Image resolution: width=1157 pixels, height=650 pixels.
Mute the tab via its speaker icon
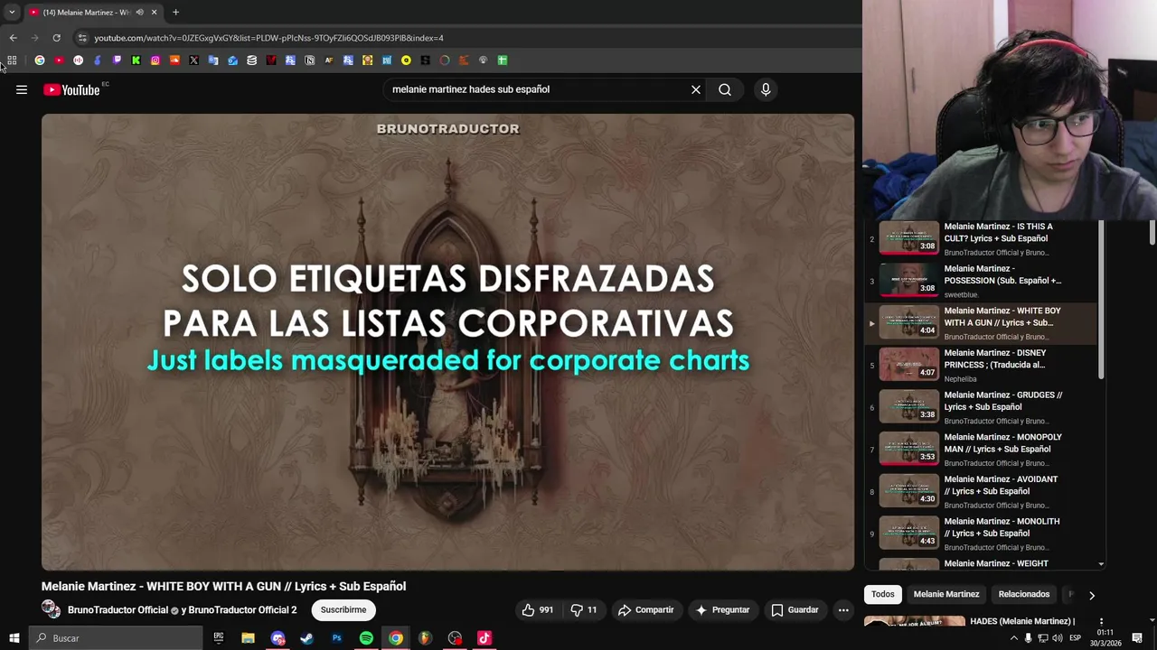pyautogui.click(x=139, y=13)
